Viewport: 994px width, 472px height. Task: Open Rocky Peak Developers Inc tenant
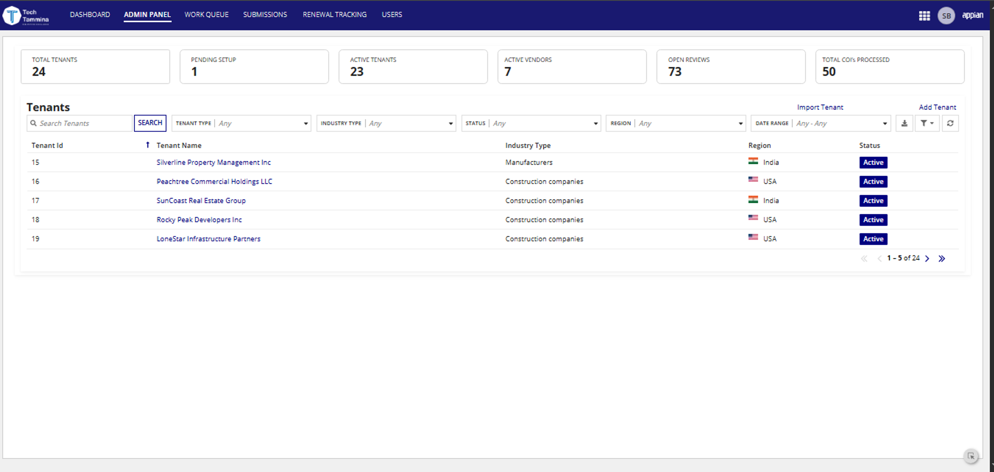point(199,219)
